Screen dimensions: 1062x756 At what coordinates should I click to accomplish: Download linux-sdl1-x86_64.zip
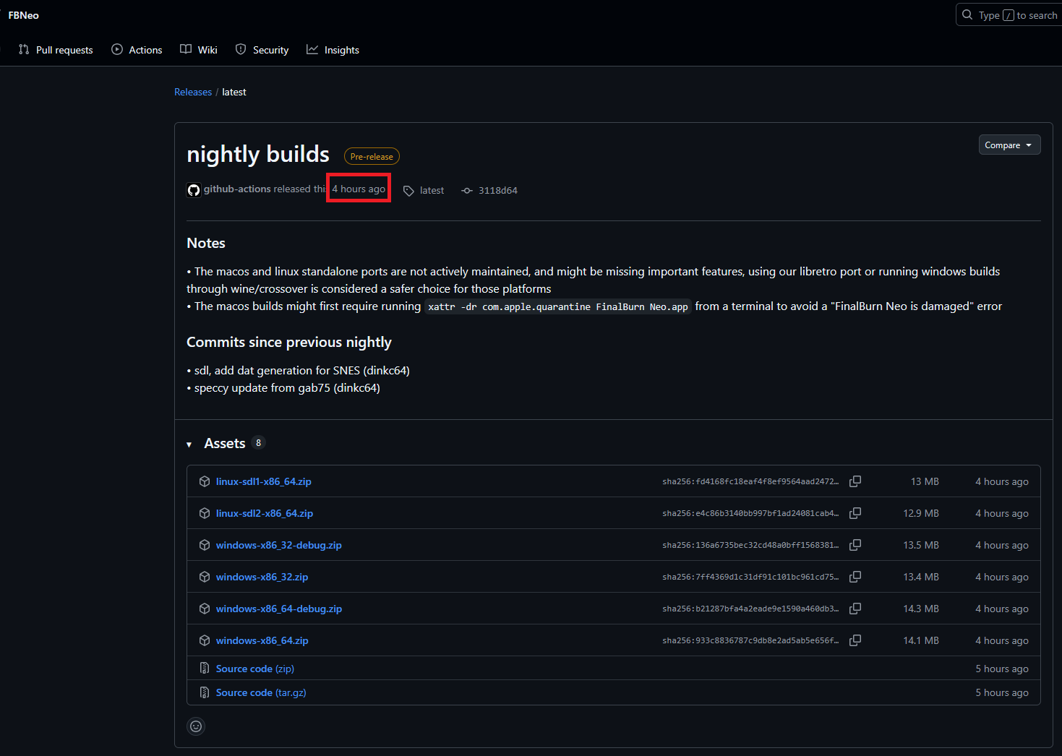(x=263, y=481)
